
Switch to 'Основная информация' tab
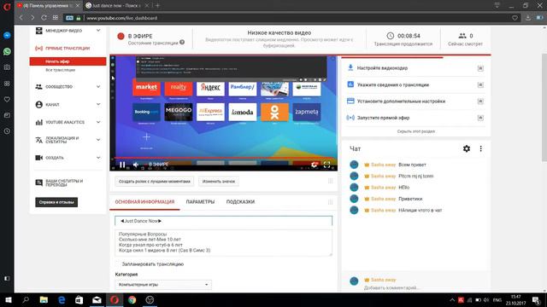pos(144,202)
